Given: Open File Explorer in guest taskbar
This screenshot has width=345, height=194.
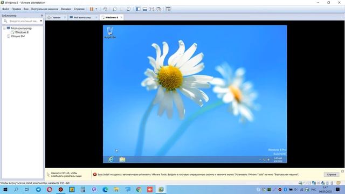Looking at the screenshot, I should tap(122, 160).
